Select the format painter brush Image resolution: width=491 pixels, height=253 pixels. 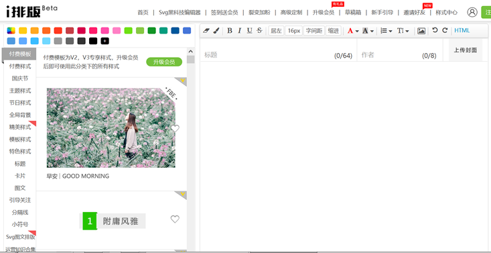tap(216, 30)
